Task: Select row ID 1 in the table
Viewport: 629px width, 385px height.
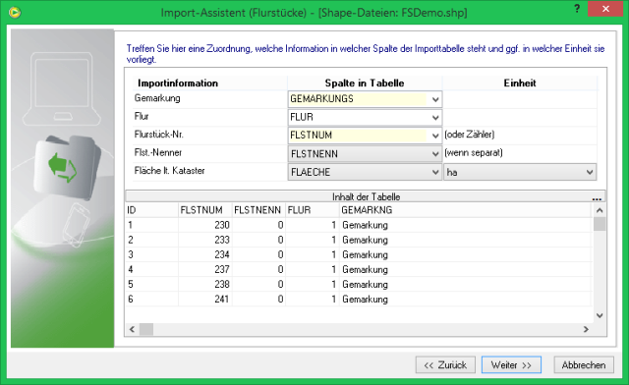Action: tap(152, 225)
